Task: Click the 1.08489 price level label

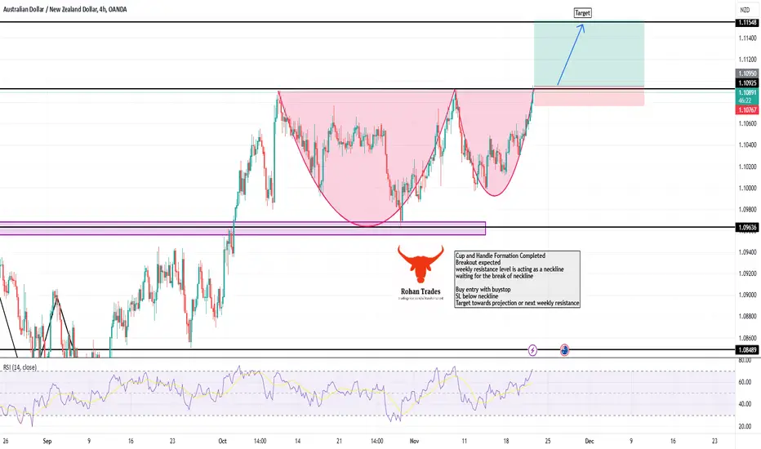Action: pos(747,350)
